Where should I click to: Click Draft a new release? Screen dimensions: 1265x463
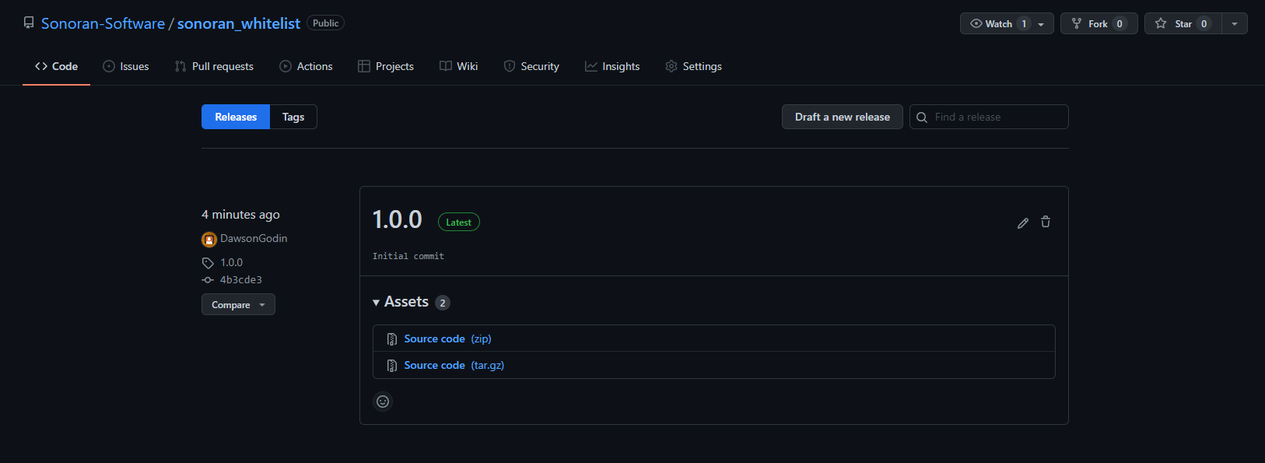pos(843,117)
